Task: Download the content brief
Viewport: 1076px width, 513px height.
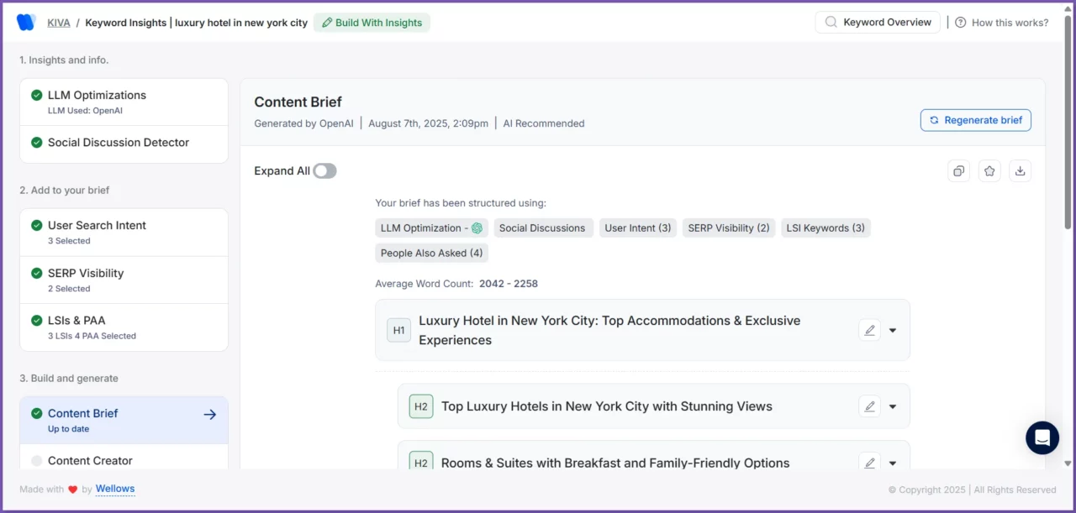Action: tap(1020, 170)
